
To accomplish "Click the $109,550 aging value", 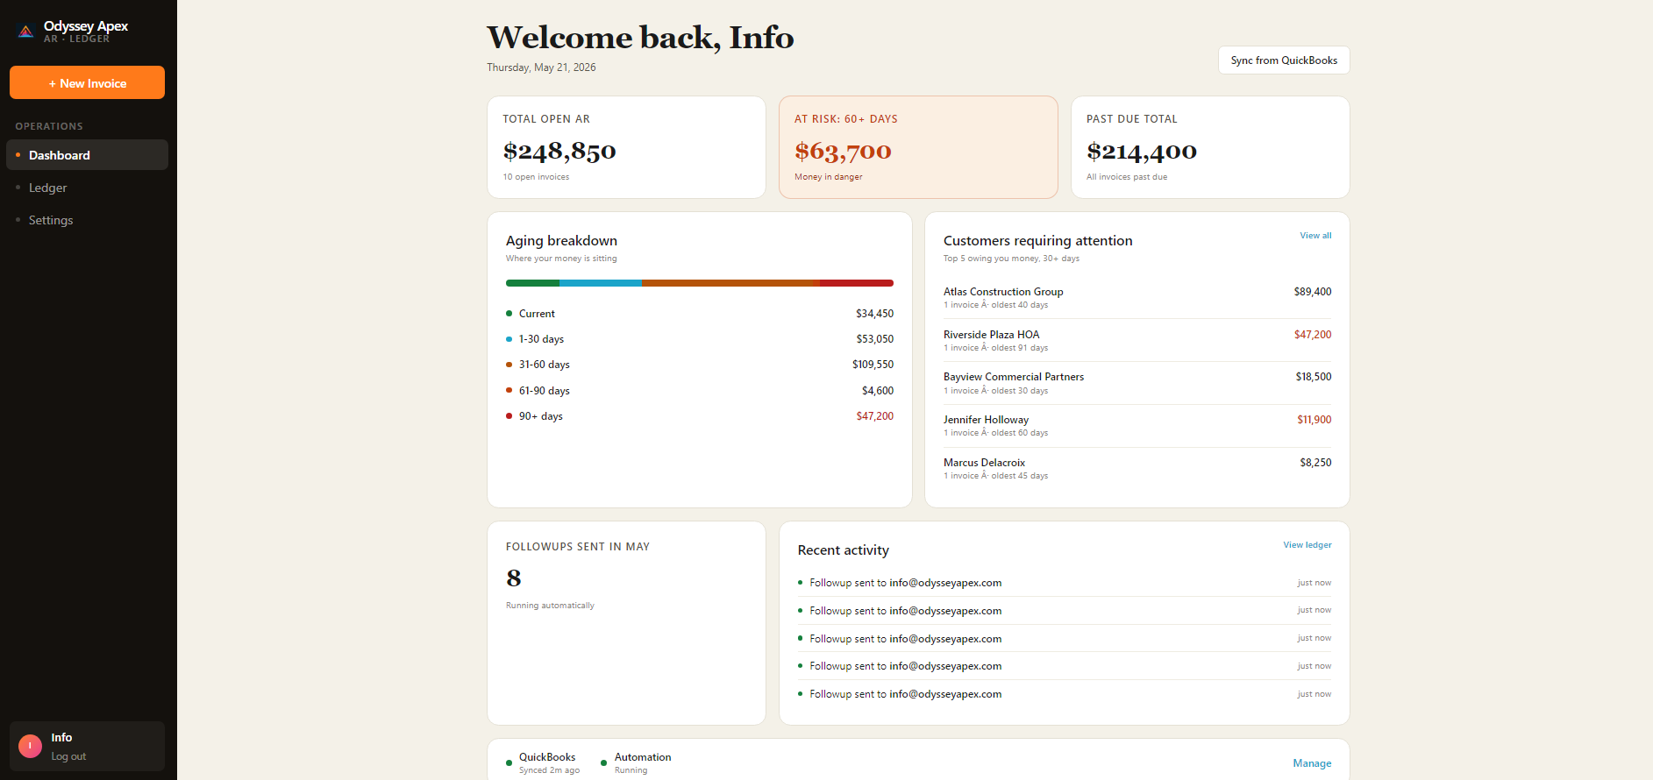I will [x=873, y=365].
